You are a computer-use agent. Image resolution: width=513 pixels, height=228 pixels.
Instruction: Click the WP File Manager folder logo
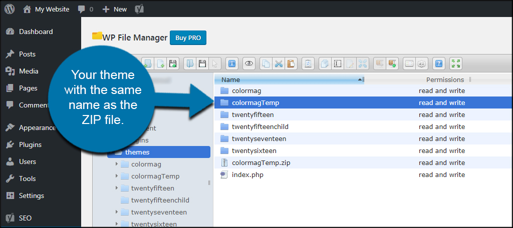click(97, 36)
